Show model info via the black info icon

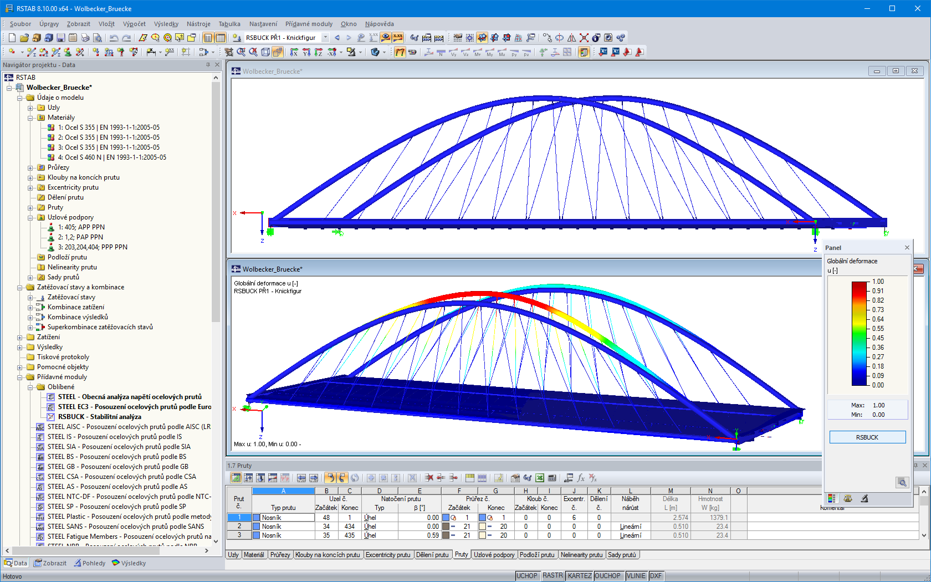click(596, 38)
